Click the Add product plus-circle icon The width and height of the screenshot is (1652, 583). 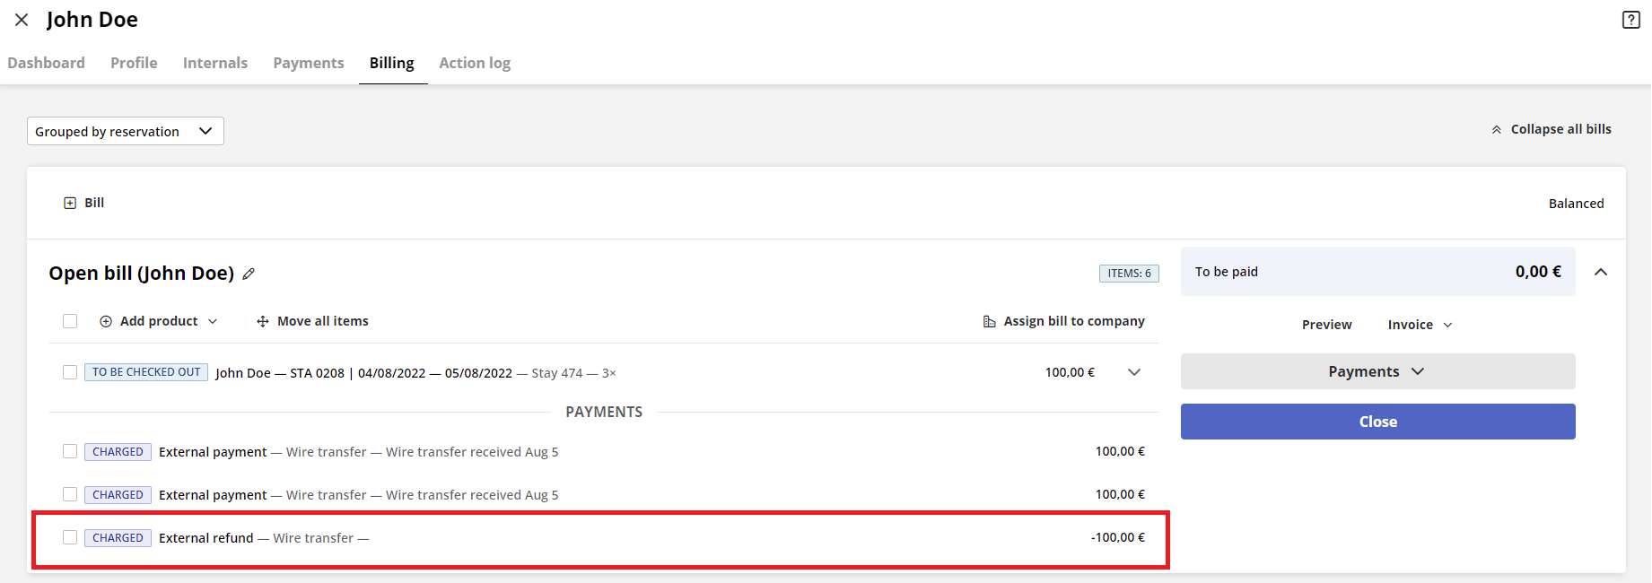pyautogui.click(x=106, y=321)
